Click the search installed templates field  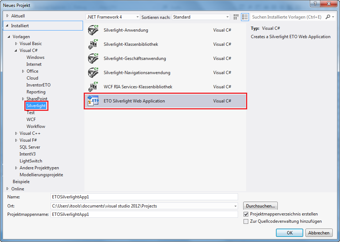pyautogui.click(x=288, y=17)
